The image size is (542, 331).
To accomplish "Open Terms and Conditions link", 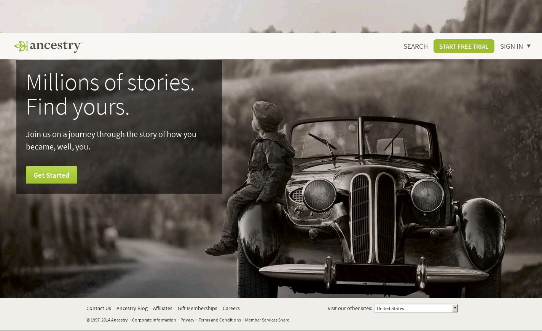I will tap(220, 320).
